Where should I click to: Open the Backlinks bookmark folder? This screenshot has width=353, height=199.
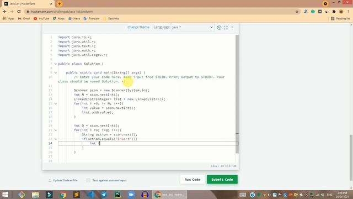click(x=111, y=18)
